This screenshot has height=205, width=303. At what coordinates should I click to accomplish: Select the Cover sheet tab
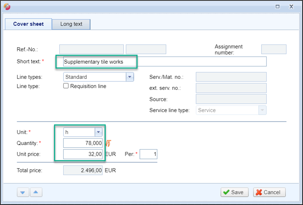click(x=28, y=24)
